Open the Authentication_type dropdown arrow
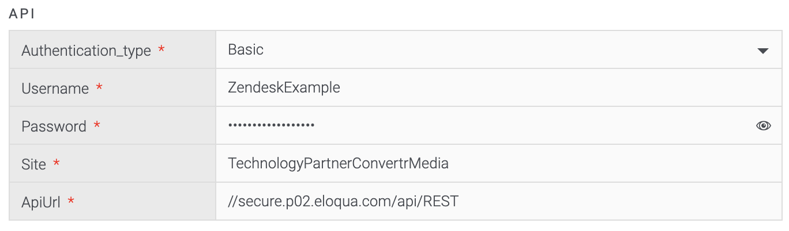 pos(762,51)
